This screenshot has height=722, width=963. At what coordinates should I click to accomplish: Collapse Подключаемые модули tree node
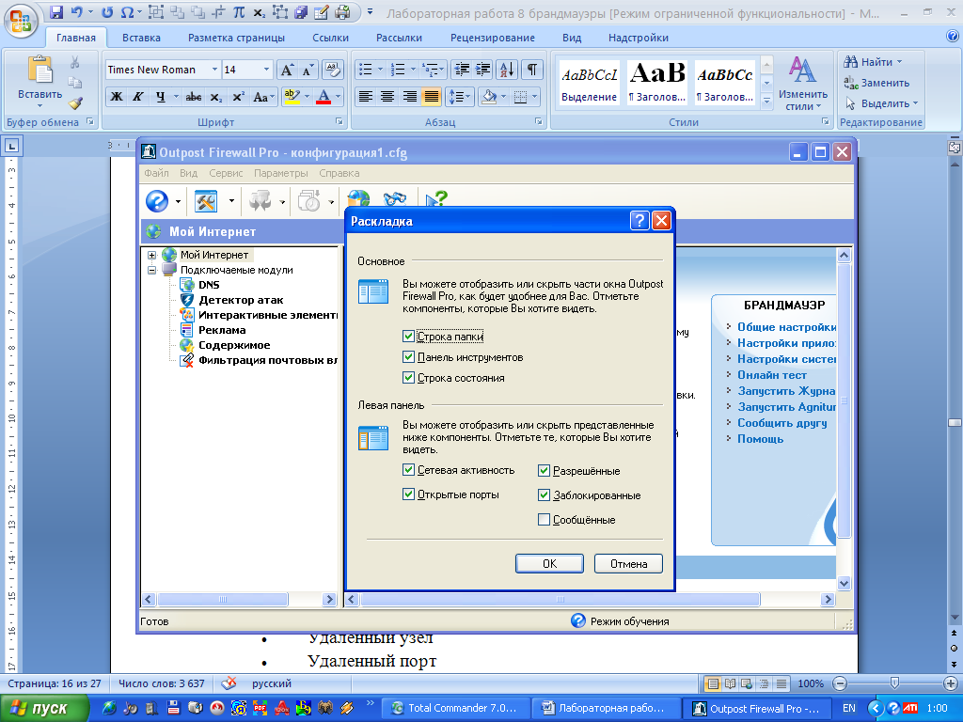151,270
